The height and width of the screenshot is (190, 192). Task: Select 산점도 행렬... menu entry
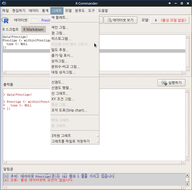75,88
